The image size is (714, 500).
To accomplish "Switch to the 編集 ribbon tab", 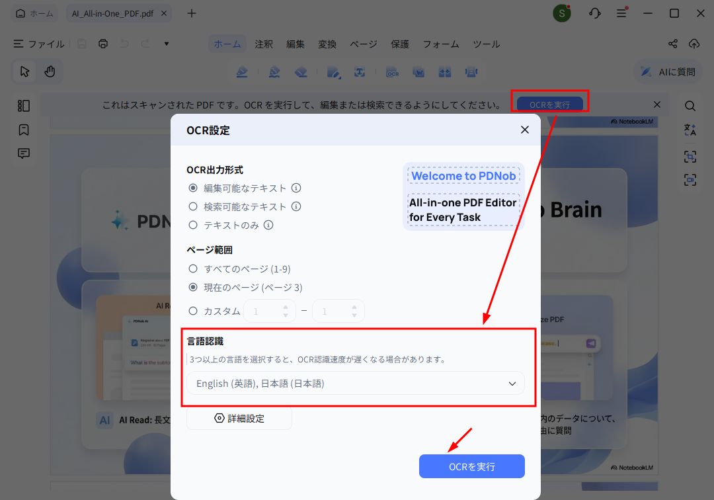I will 296,44.
